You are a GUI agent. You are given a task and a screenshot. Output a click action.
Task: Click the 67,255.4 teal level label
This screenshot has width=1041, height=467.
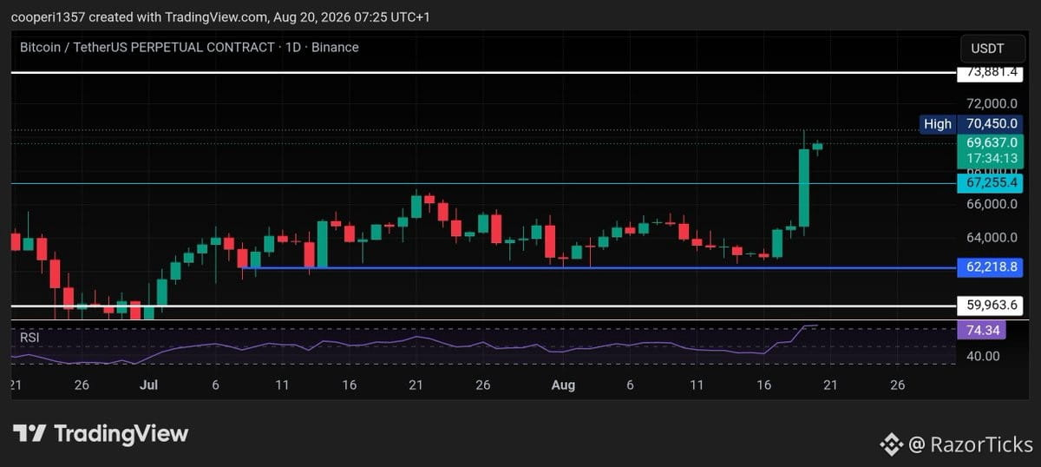pyautogui.click(x=990, y=183)
